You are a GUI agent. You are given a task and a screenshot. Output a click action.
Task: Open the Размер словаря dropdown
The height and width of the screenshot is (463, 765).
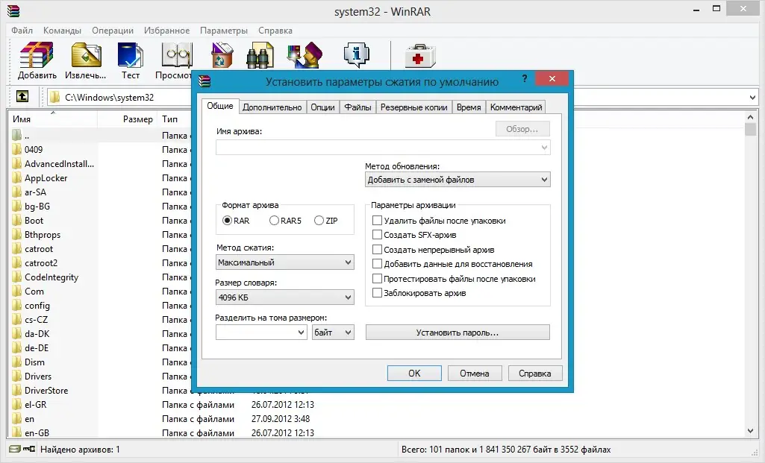[285, 297]
